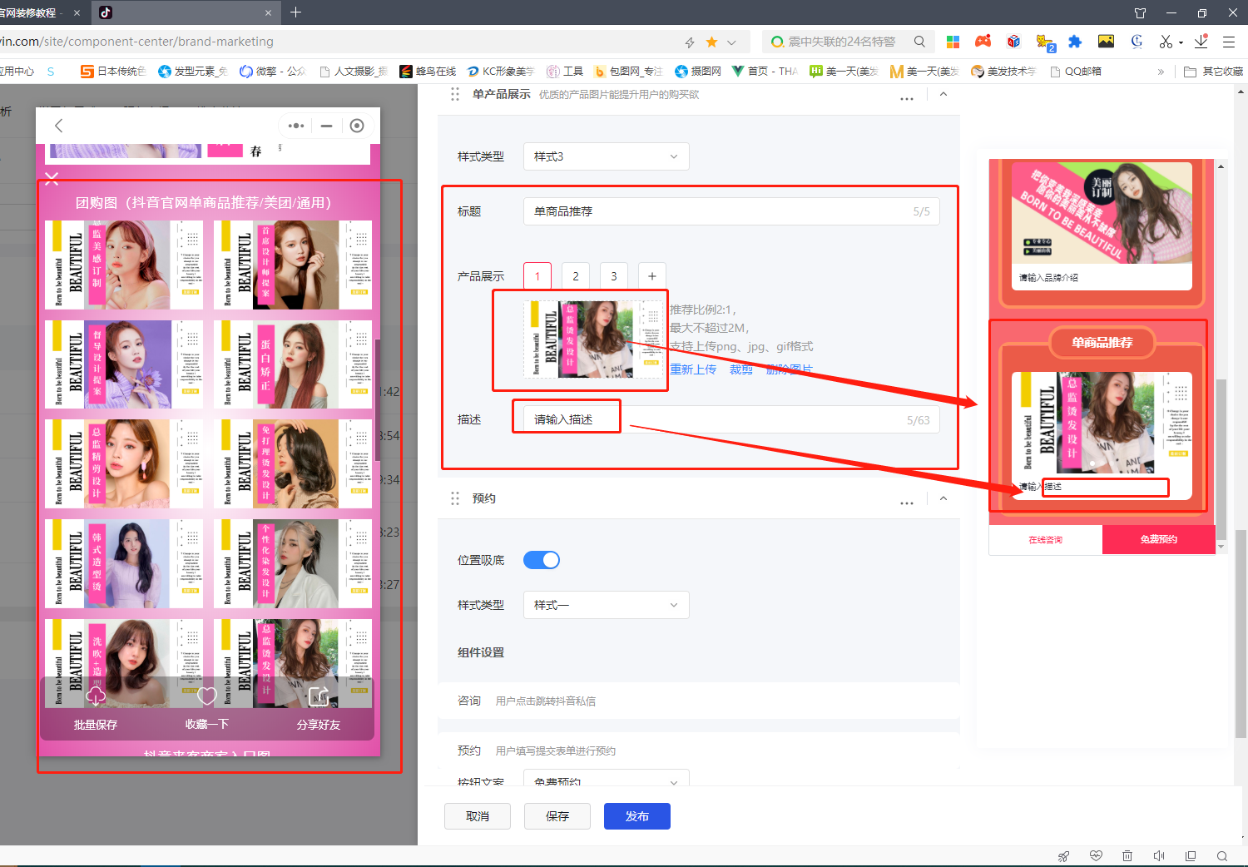The image size is (1248, 867).
Task: Select product display tab 2
Action: click(x=576, y=276)
